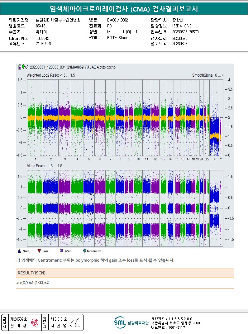Click the red Loss triangle legend icon
The image size is (248, 334).
[x=39, y=251]
